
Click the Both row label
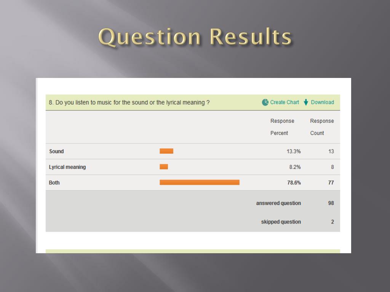(54, 183)
